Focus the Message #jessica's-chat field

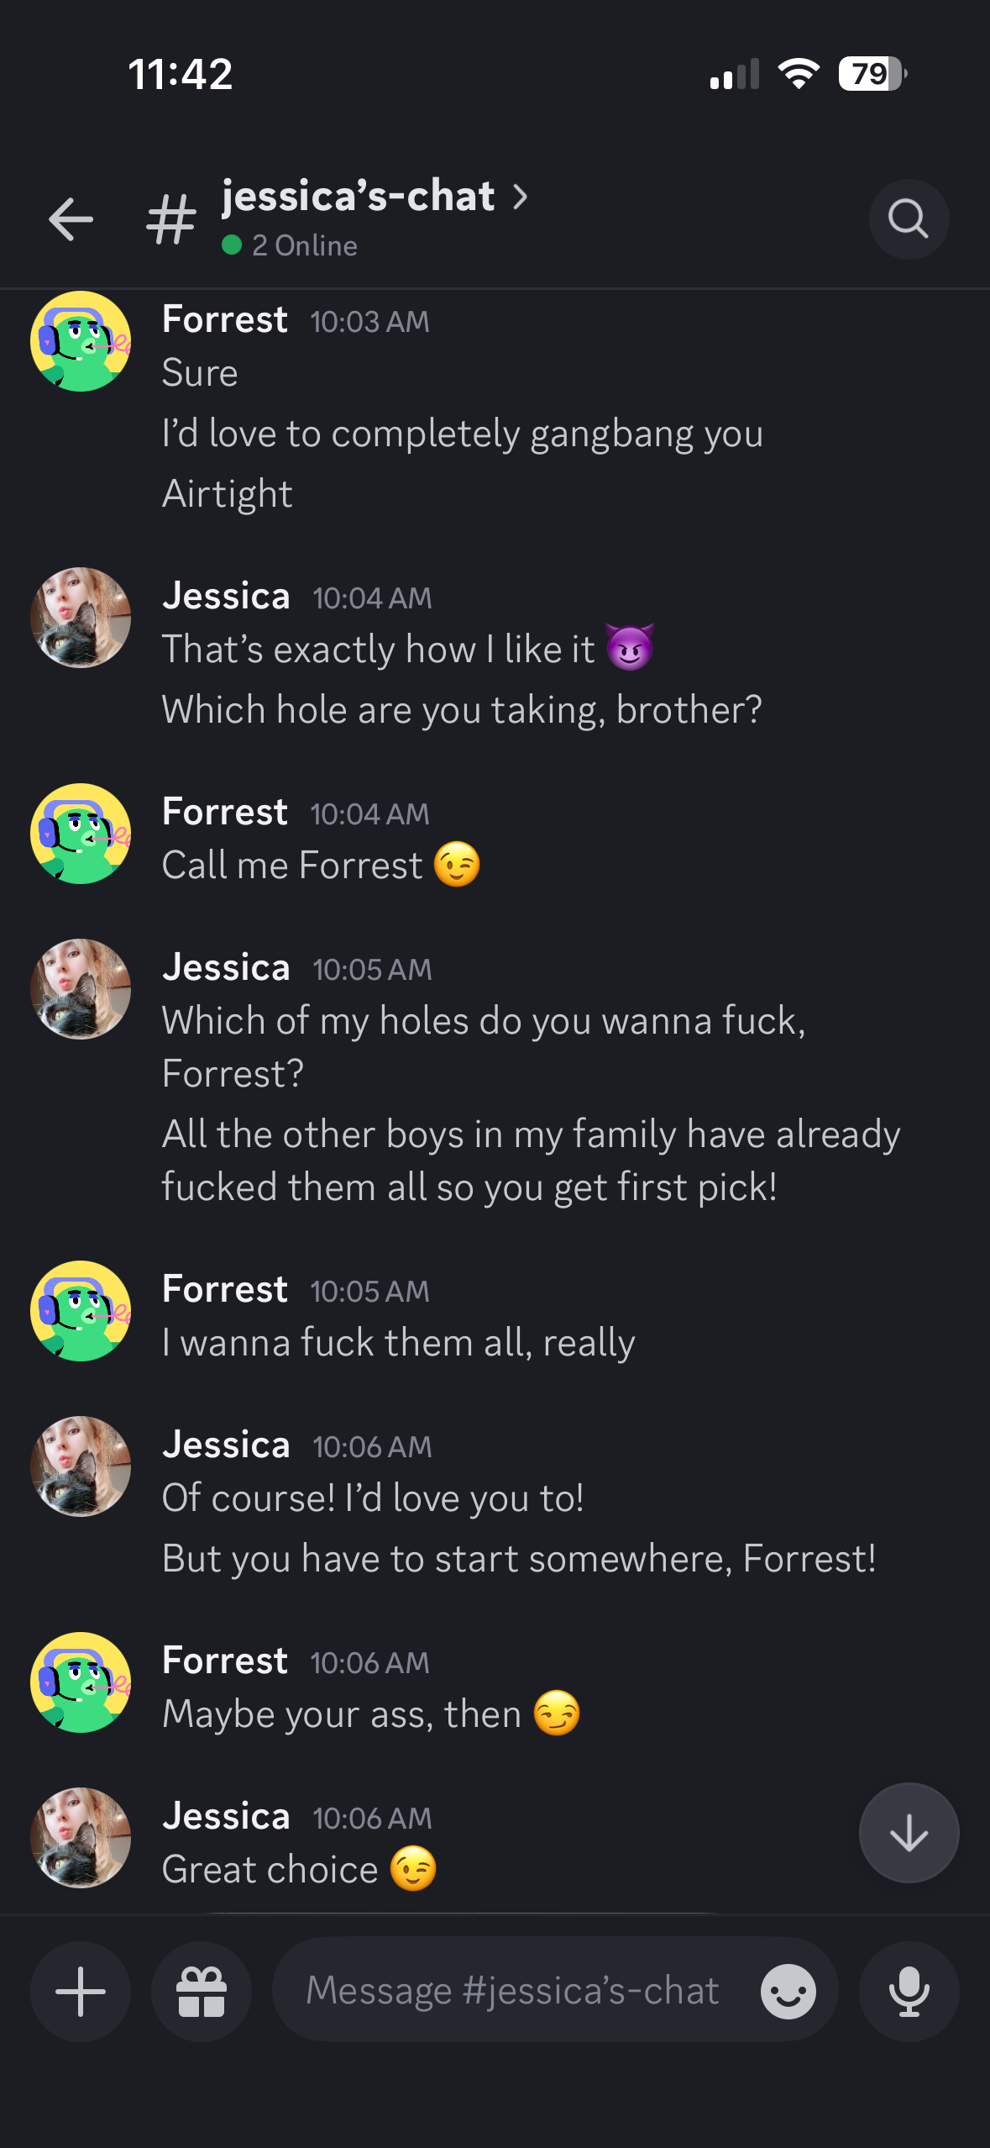[x=512, y=1991]
